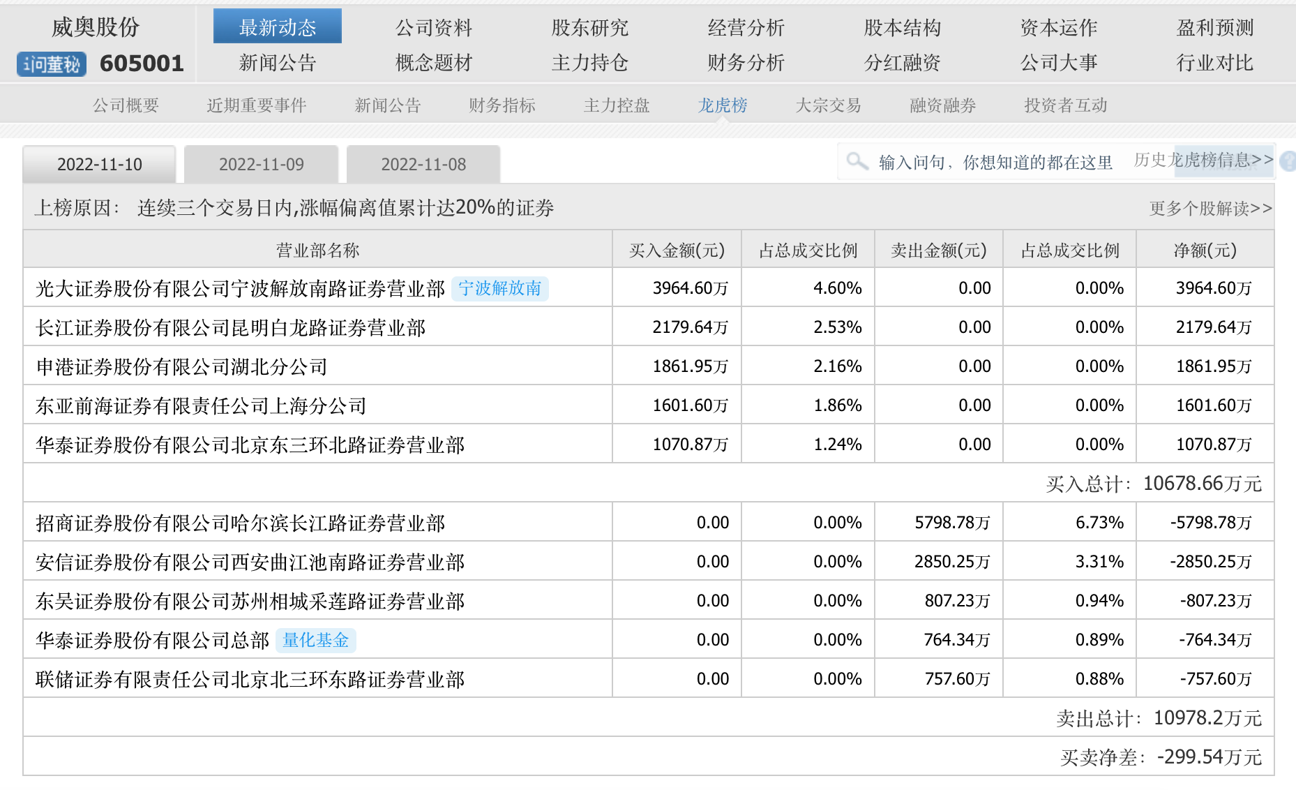This screenshot has width=1296, height=790.
Task: Open the 公司资料 menu item
Action: [433, 28]
